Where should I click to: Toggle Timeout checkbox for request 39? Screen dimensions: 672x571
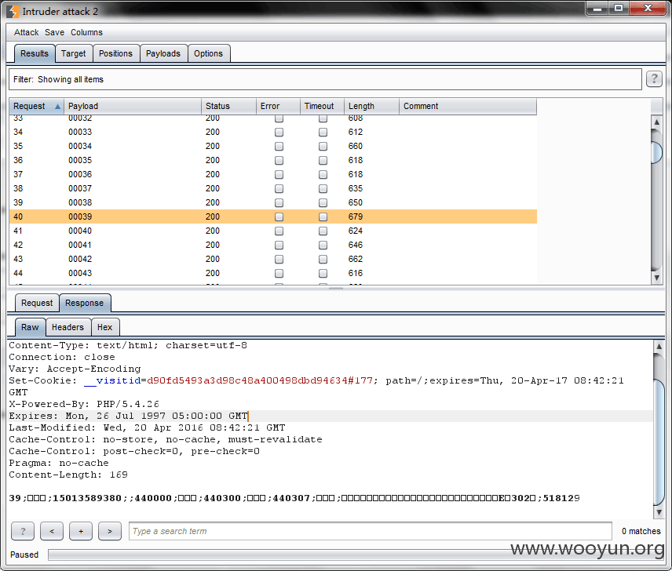click(323, 202)
